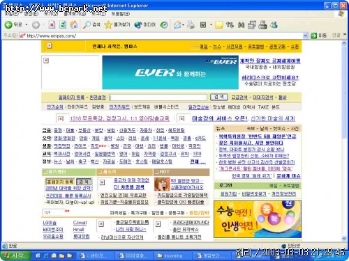Expand the Links toolbar chevron

345,35
